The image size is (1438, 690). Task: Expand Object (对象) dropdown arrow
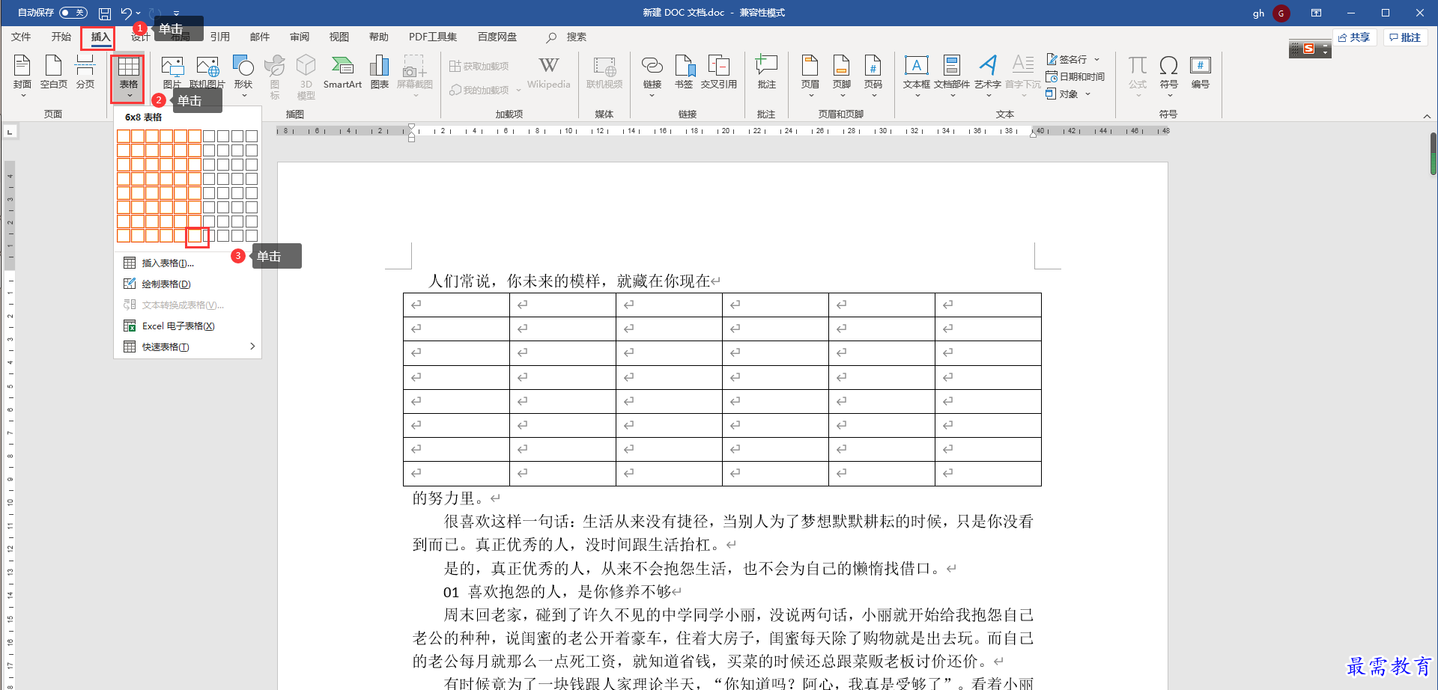[1088, 94]
